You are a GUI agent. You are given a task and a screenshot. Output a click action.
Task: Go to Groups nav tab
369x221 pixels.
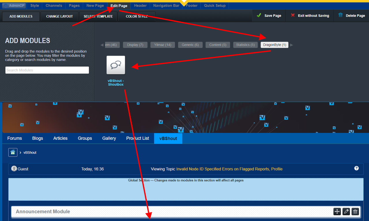(85, 138)
